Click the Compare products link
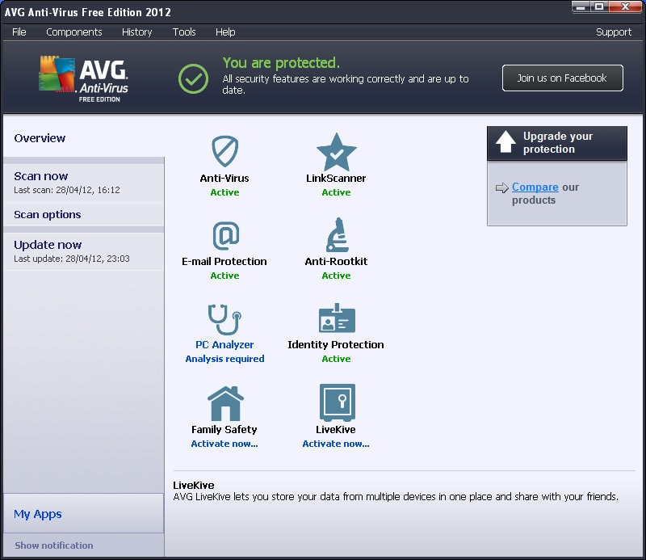Image resolution: width=646 pixels, height=560 pixels. click(535, 187)
